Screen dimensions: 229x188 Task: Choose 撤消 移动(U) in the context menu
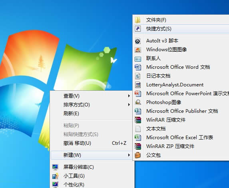click(x=92, y=143)
